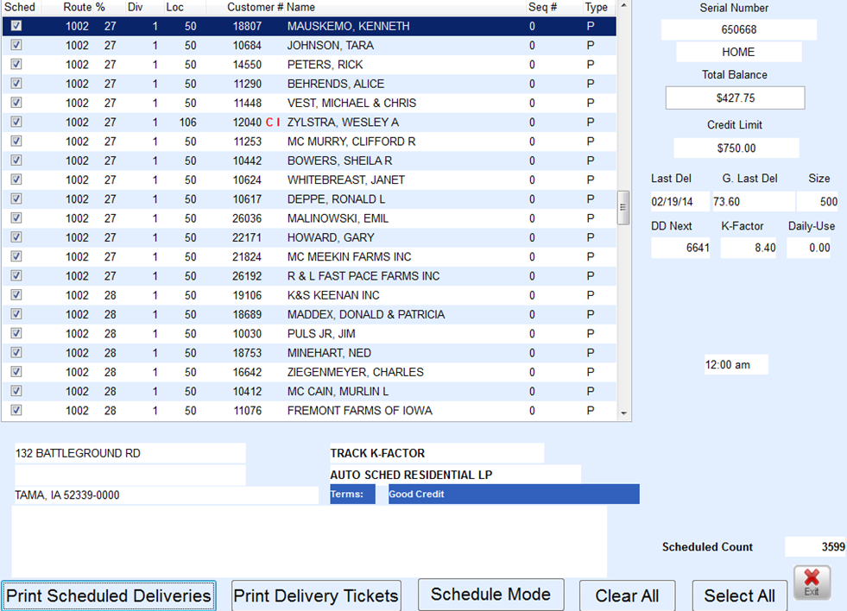Image resolution: width=847 pixels, height=611 pixels.
Task: Click the list scroll-up arrow
Action: (x=624, y=6)
